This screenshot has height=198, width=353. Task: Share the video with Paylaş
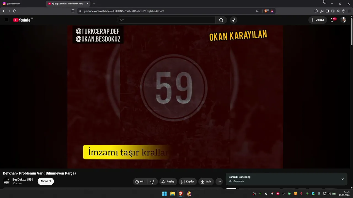(x=168, y=182)
